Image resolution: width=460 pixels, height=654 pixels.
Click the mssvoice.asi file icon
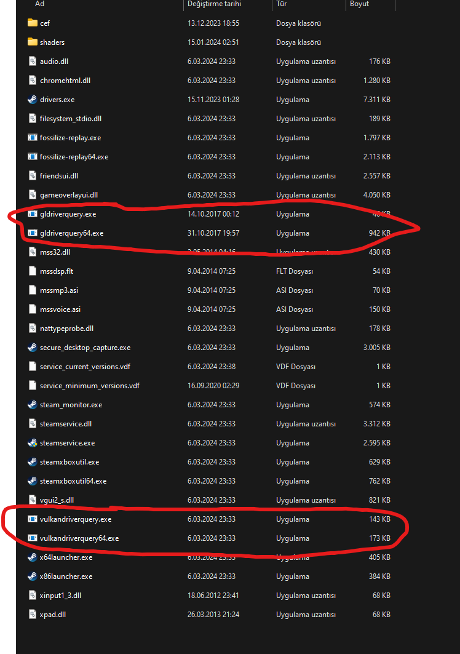tap(33, 309)
